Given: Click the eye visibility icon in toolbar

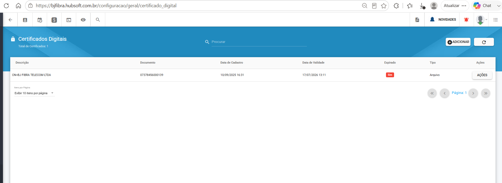Looking at the screenshot, I should pos(83,20).
